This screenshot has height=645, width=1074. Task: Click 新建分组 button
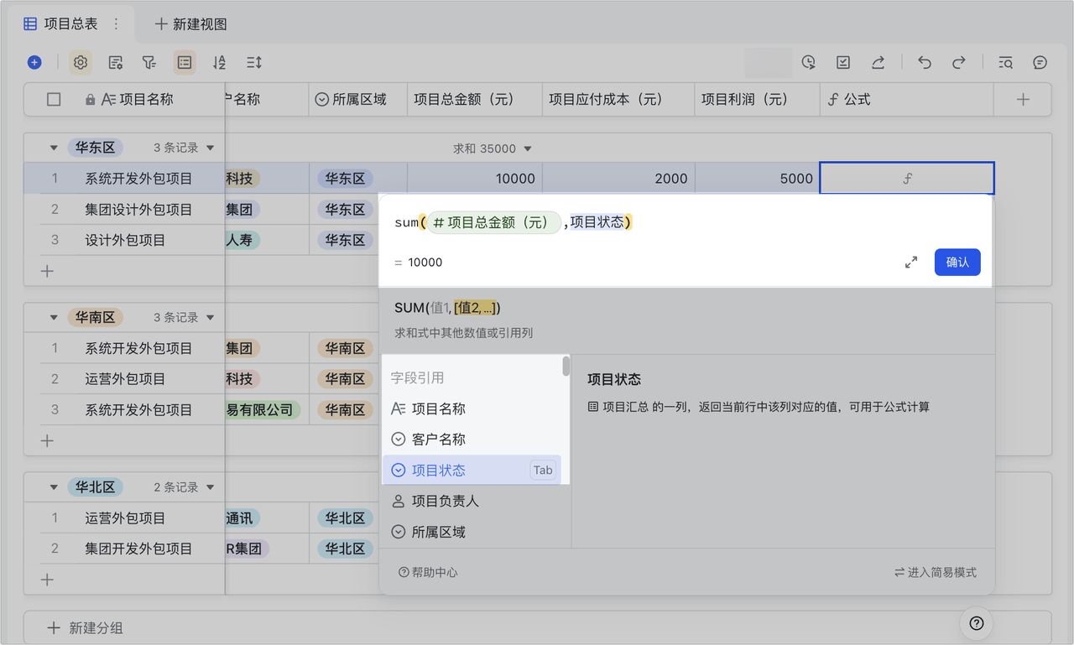click(x=85, y=628)
